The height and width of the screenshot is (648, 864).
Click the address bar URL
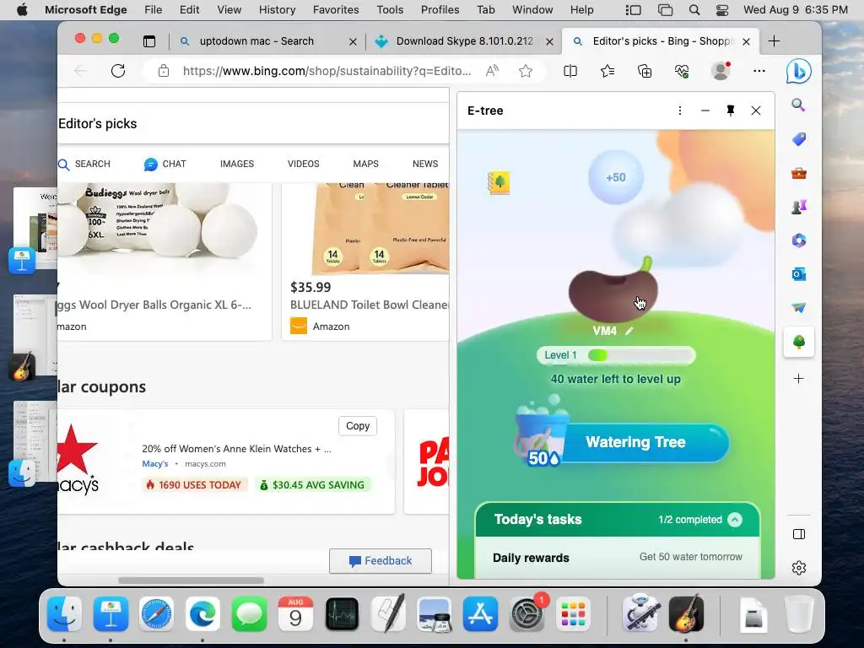tap(327, 71)
